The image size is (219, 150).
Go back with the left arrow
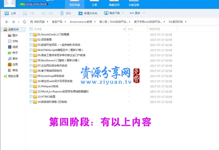[7, 22]
